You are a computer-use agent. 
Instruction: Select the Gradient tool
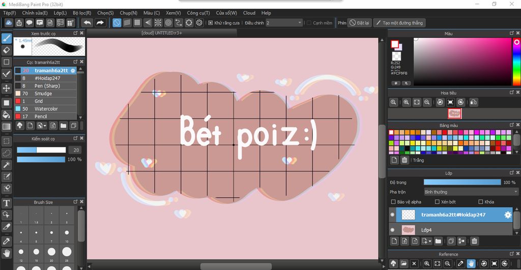[x=6, y=126]
